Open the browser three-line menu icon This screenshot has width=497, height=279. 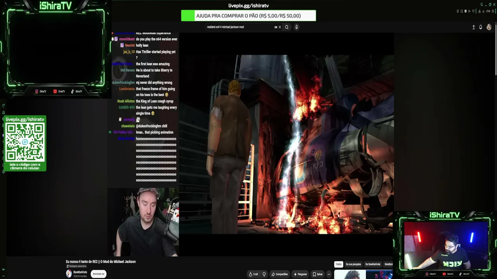[493, 11]
